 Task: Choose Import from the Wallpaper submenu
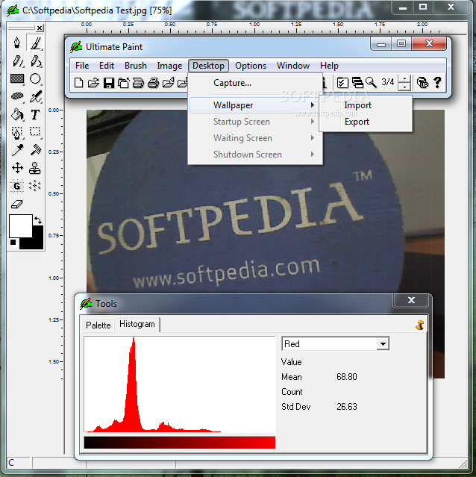click(366, 105)
